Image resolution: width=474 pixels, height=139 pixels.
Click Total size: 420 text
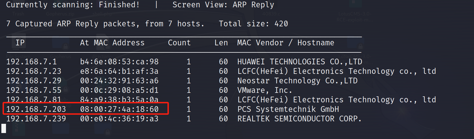click(253, 24)
